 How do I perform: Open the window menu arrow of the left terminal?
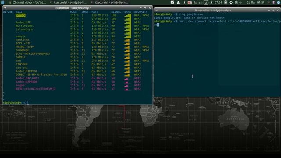5,8
